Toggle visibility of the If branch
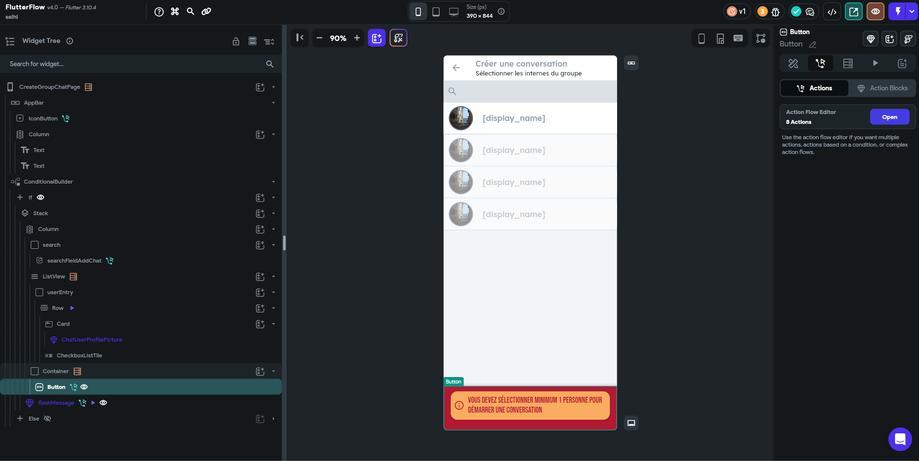Viewport: 919px width, 461px height. pos(40,197)
